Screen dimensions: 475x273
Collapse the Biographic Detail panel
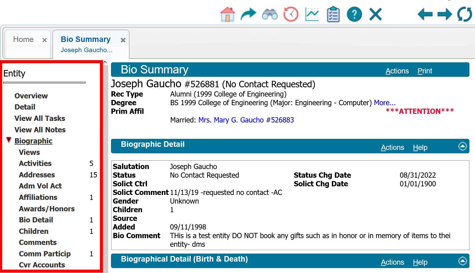pyautogui.click(x=462, y=146)
